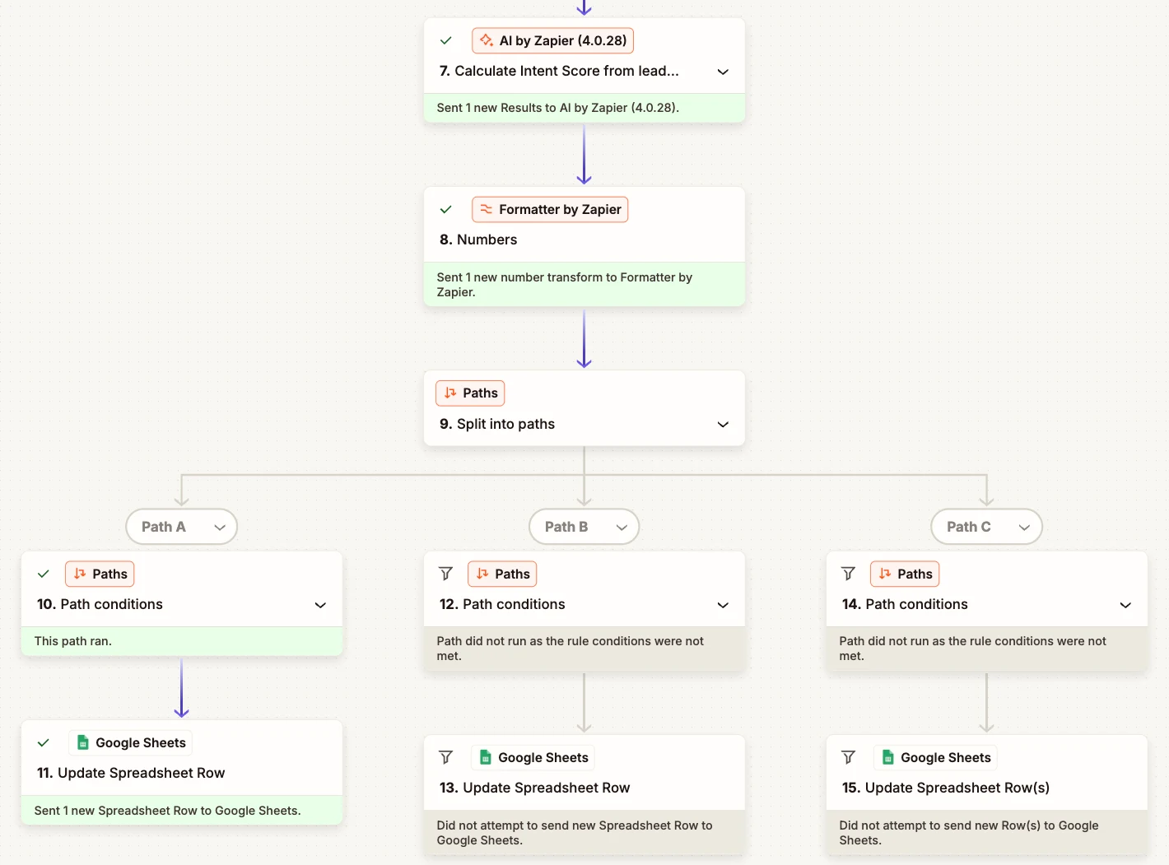1169x865 pixels.
Task: Click the success checkmark on step 10
Action: (x=44, y=574)
